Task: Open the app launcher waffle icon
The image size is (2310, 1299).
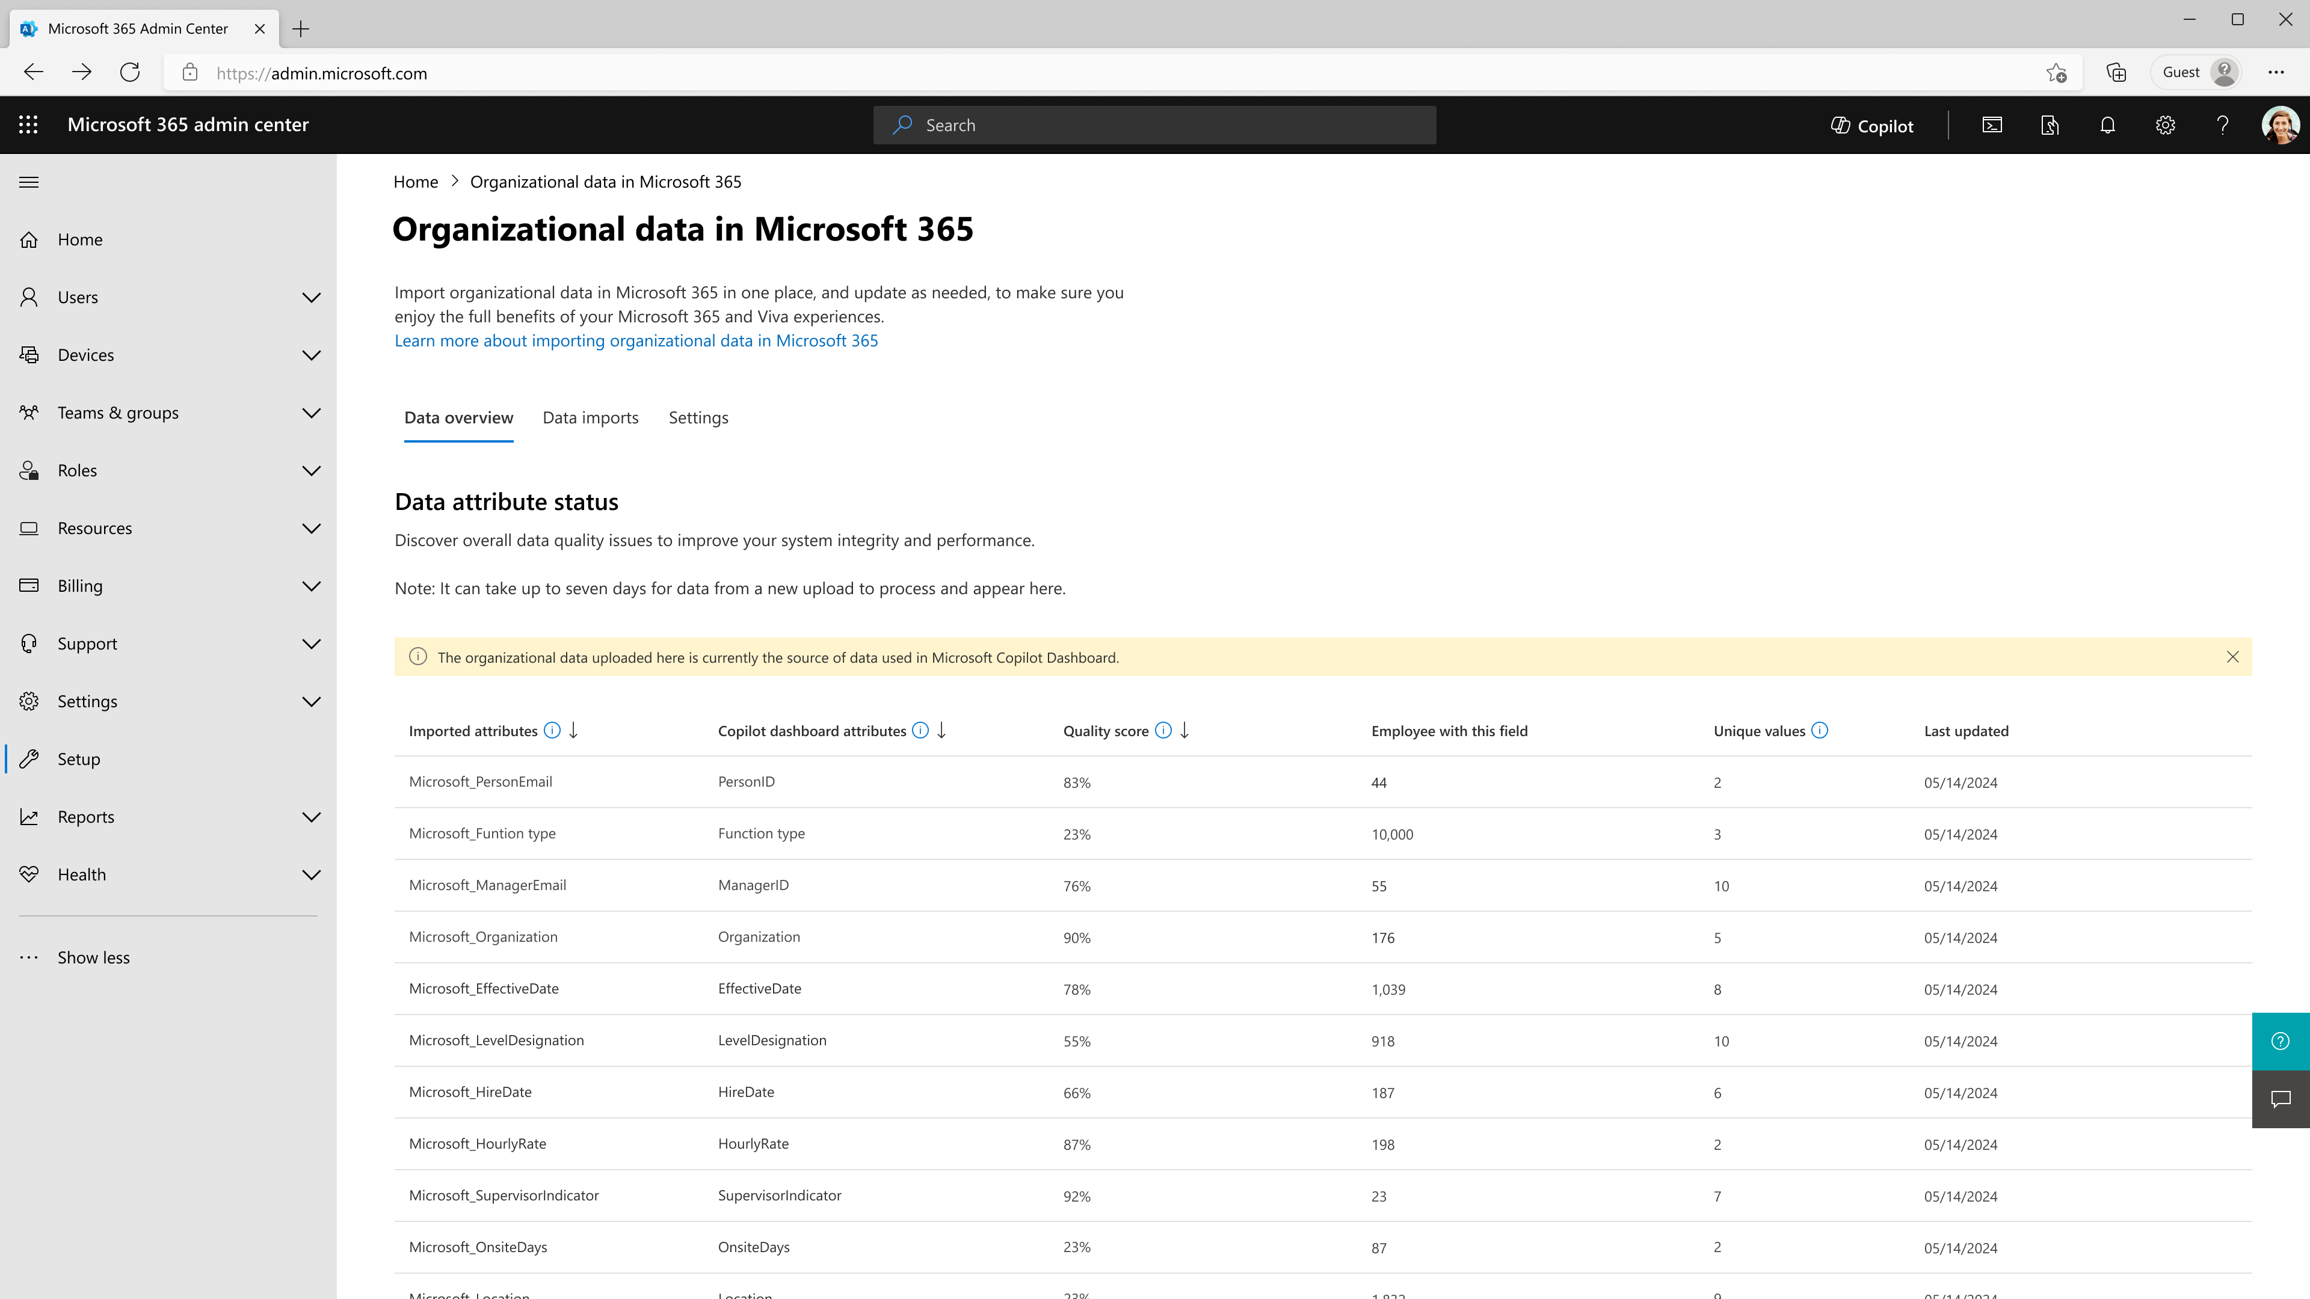Action: (29, 124)
